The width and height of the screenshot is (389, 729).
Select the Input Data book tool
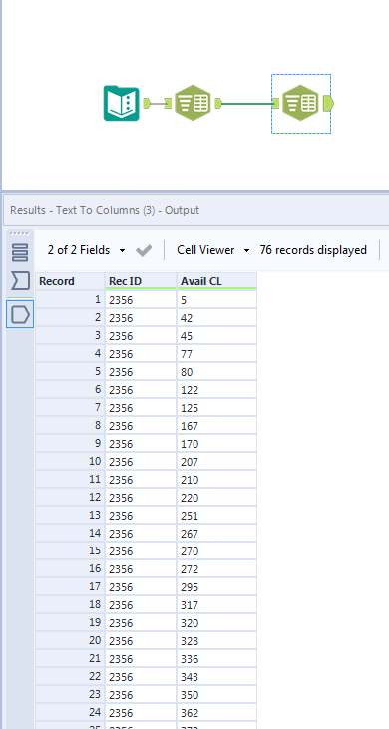coord(122,103)
